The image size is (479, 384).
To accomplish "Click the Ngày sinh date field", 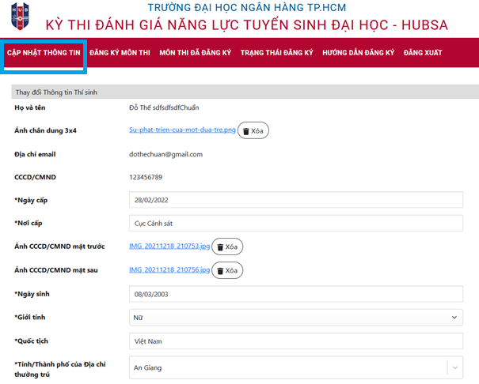I will pos(295,294).
